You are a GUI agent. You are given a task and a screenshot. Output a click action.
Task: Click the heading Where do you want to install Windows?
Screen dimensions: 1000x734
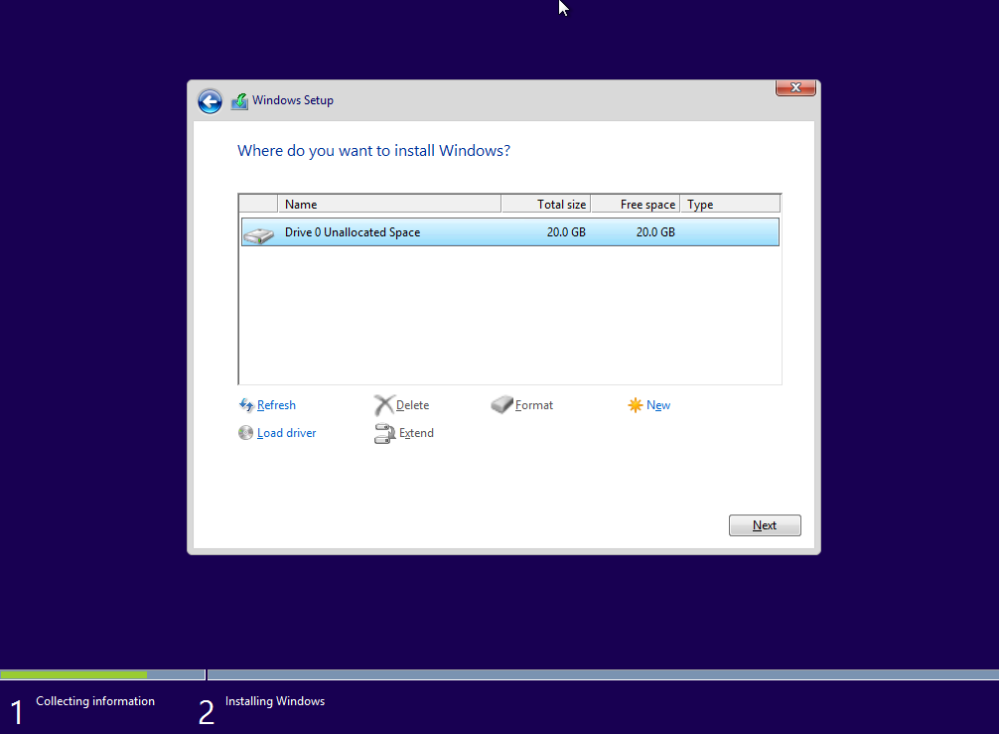pyautogui.click(x=373, y=151)
